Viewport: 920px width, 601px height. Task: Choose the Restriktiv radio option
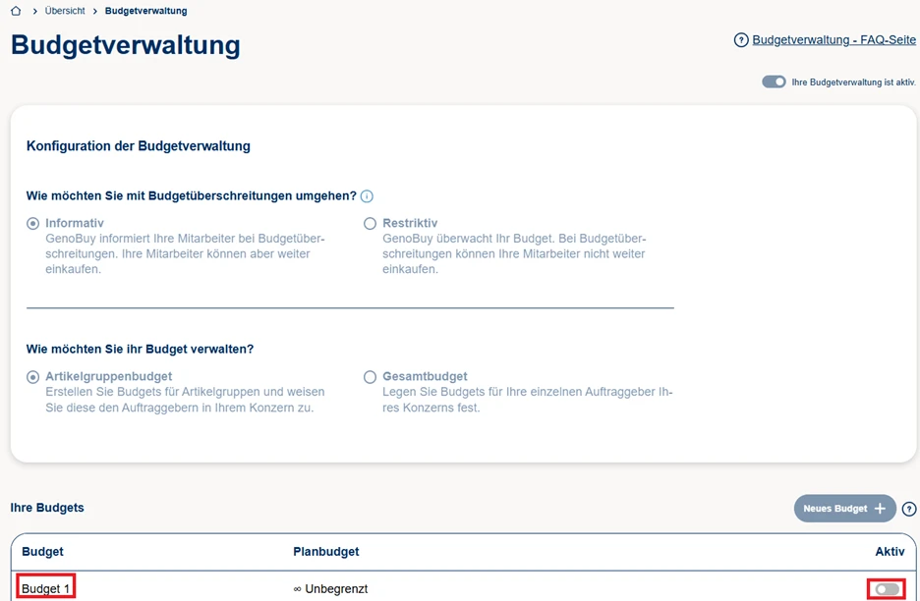tap(371, 224)
